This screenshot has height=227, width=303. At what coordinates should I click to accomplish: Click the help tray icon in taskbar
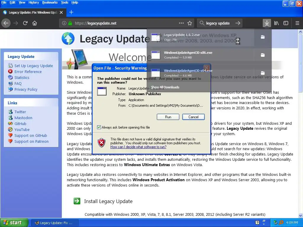click(x=257, y=223)
